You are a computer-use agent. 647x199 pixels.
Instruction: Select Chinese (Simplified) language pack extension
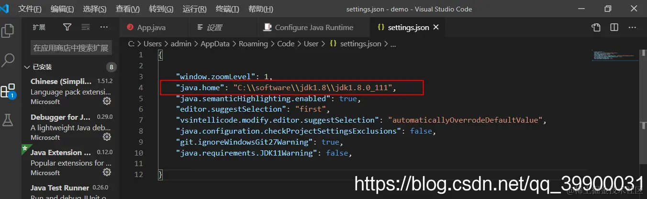(x=71, y=91)
